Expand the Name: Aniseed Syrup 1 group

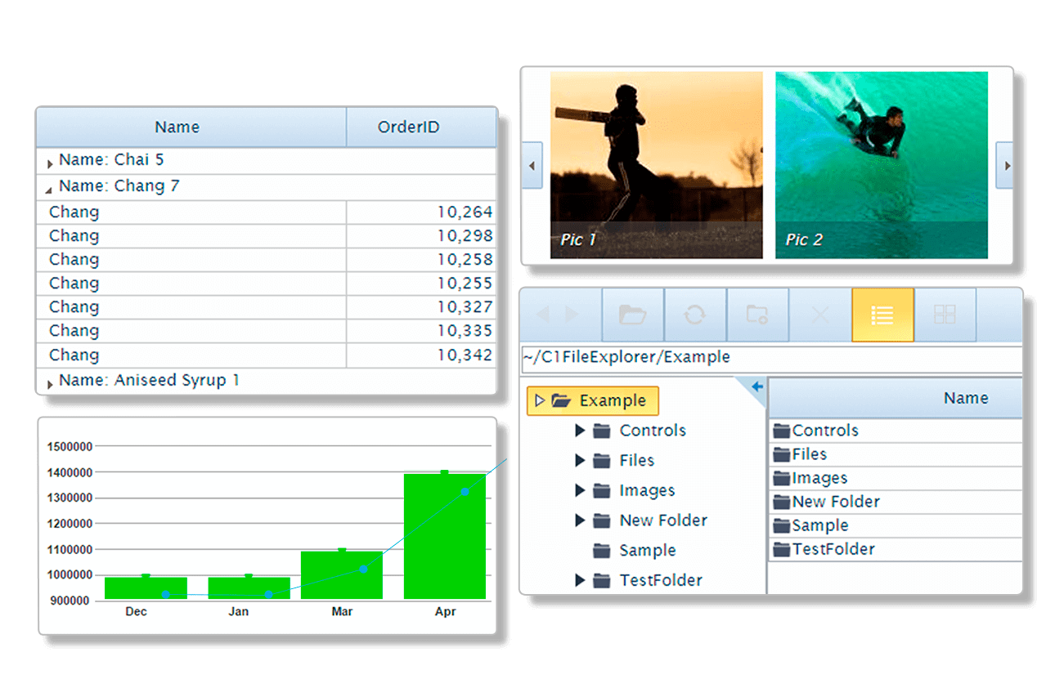pyautogui.click(x=51, y=383)
